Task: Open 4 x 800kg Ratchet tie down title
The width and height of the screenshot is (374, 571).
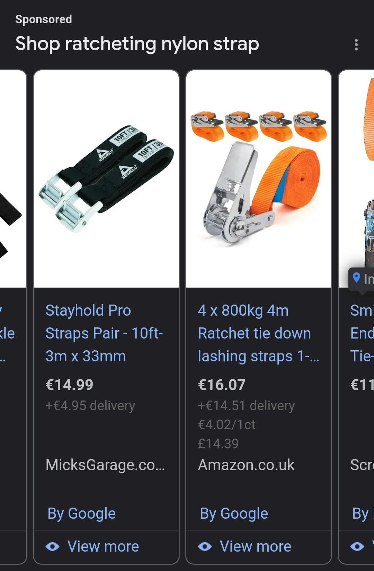Action: click(x=258, y=333)
